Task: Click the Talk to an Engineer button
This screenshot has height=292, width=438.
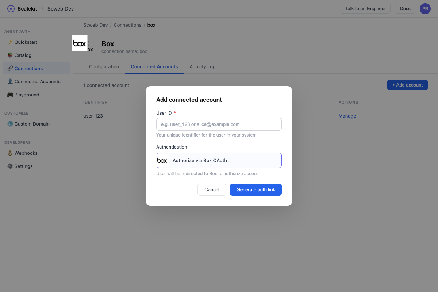Action: [x=365, y=9]
